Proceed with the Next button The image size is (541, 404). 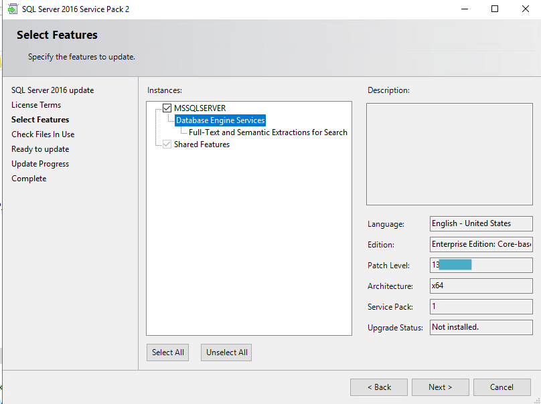[x=441, y=387]
